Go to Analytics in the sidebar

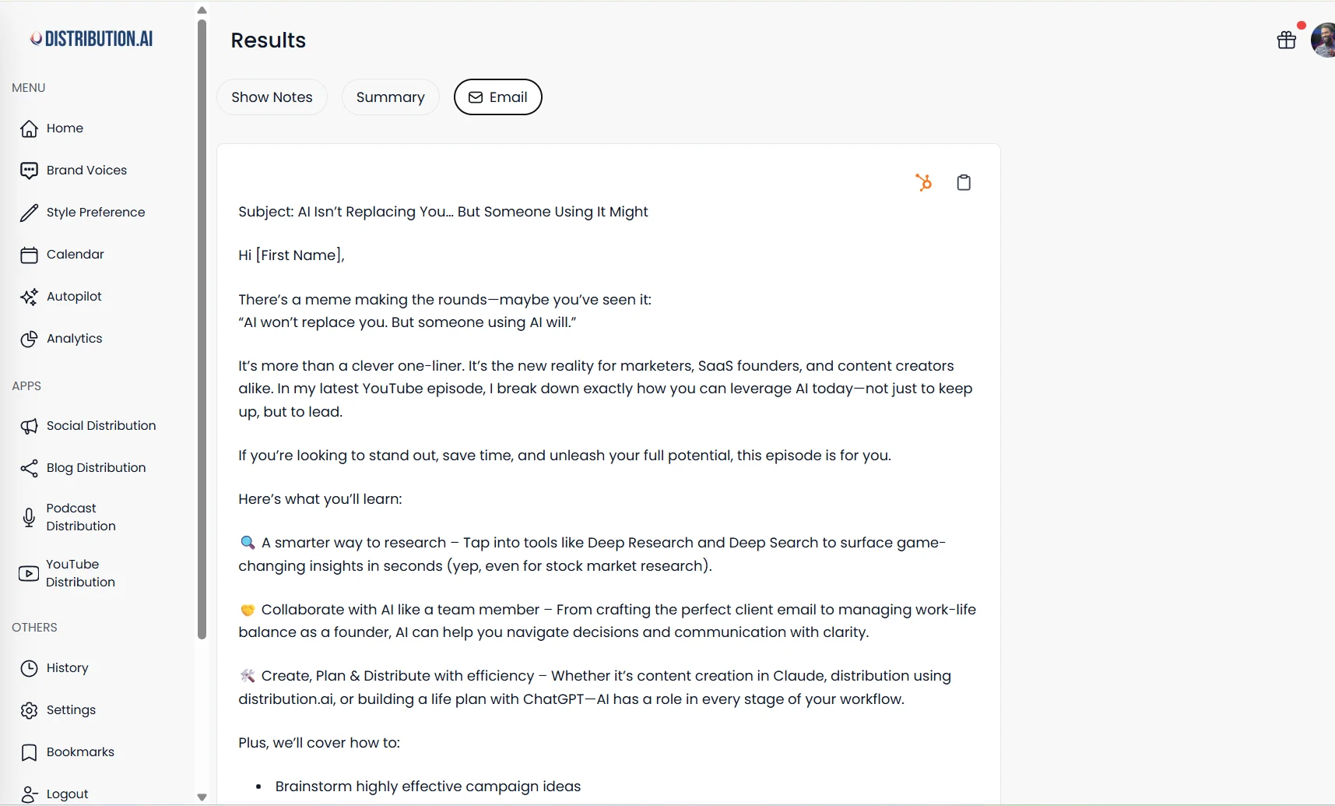[74, 339]
